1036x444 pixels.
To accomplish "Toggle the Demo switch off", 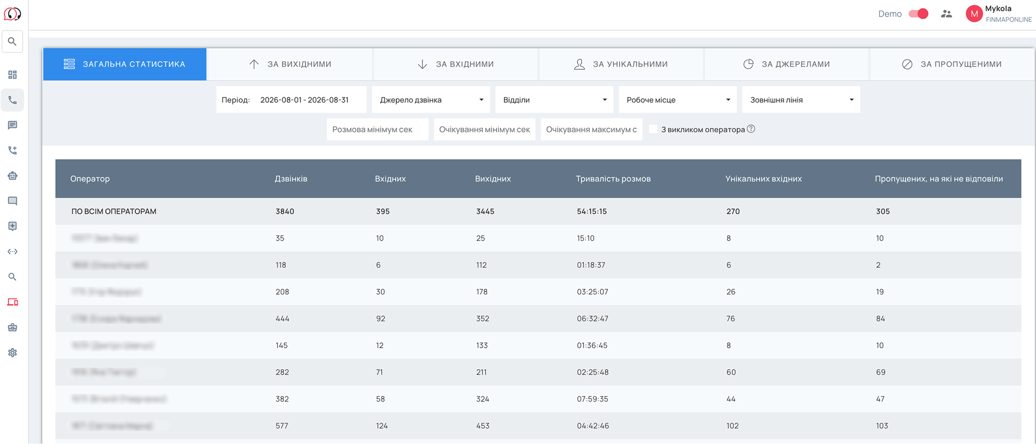I will pyautogui.click(x=918, y=14).
